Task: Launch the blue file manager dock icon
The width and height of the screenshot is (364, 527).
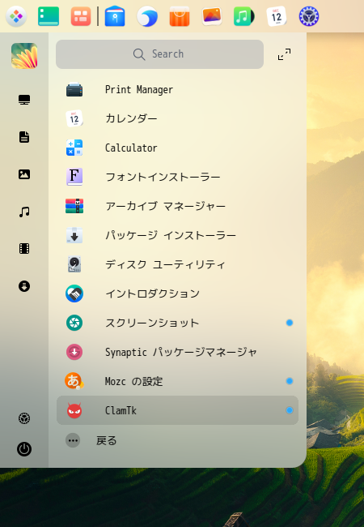Action: 115,16
